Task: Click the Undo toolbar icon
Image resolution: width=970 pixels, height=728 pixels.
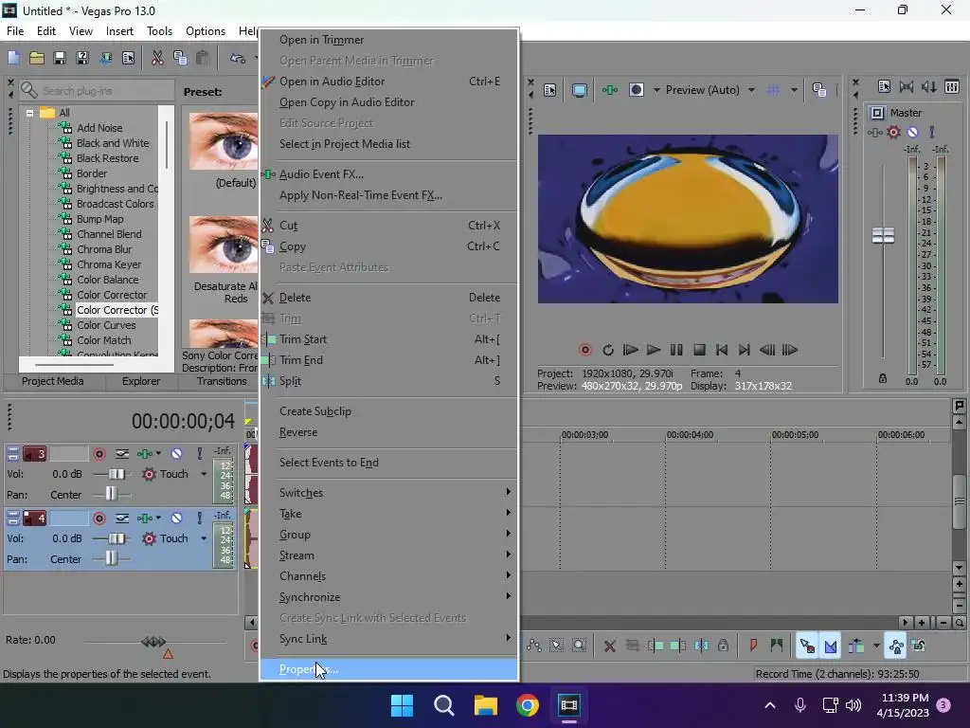Action: (x=238, y=58)
